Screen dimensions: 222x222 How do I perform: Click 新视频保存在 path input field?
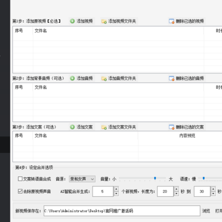[x=122, y=211]
